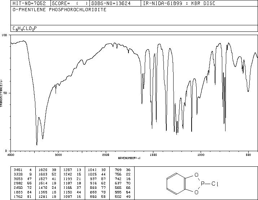
Task: Click the vertical TRANSMITTANCE axis title
Action: [x=1, y=93]
